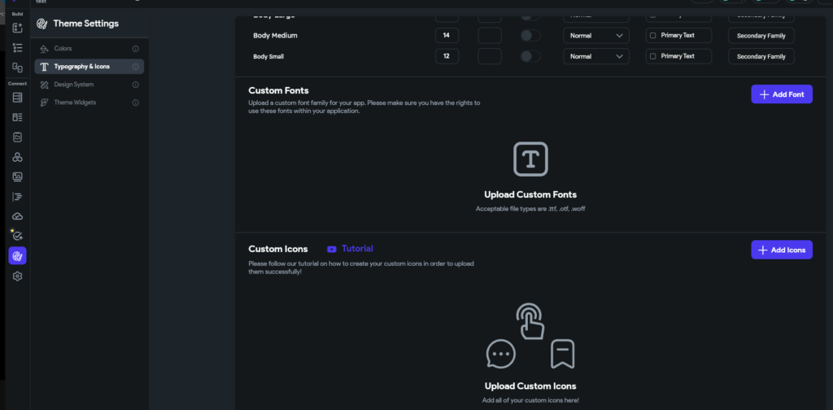Click the info icon beside Colors

coord(135,49)
